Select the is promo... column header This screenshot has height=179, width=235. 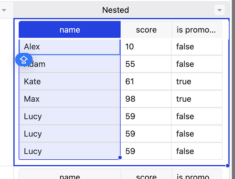197,29
